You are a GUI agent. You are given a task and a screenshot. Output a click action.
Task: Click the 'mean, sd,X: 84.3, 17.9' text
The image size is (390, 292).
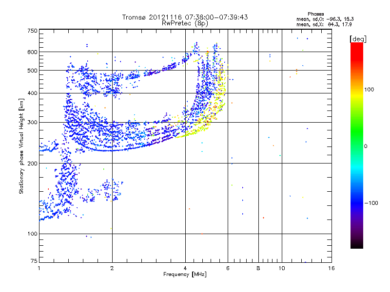point(324,24)
